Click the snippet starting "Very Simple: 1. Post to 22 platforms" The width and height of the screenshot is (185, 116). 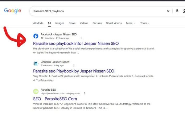[x=93, y=78]
